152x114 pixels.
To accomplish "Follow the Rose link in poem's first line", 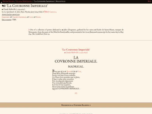I will (x=69, y=71).
